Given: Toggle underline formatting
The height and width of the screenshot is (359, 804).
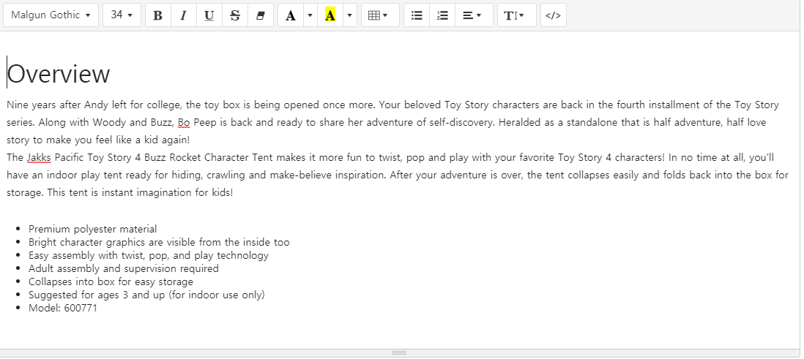Looking at the screenshot, I should [209, 15].
